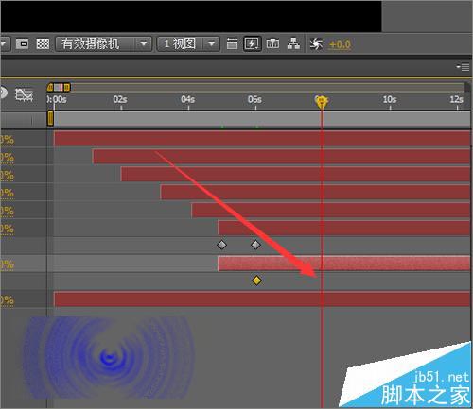The width and height of the screenshot is (473, 409).
Task: Click the timeline button icon
Action: coord(272,43)
